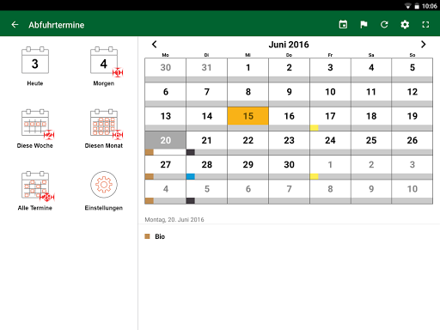This screenshot has height=330, width=440.
Task: Tap the battery status icon
Action: click(x=417, y=6)
